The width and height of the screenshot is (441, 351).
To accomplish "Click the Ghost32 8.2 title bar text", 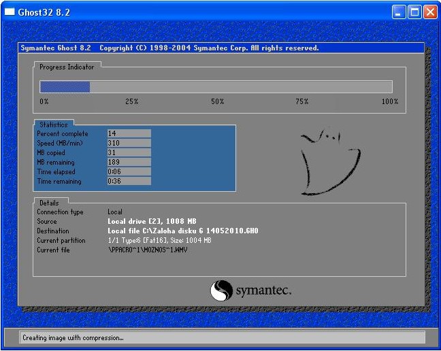I will 44,12.
